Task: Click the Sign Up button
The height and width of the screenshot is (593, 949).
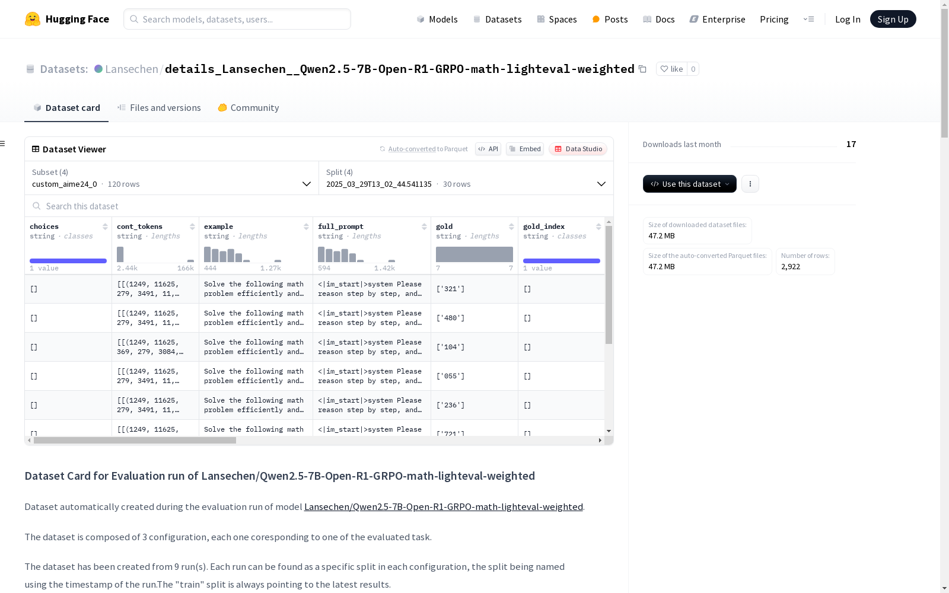Action: [893, 19]
